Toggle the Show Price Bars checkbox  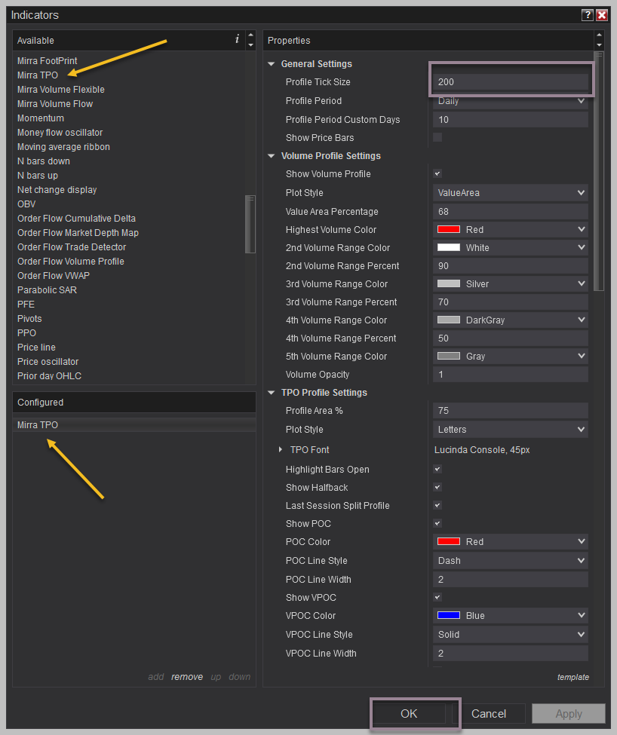point(437,137)
